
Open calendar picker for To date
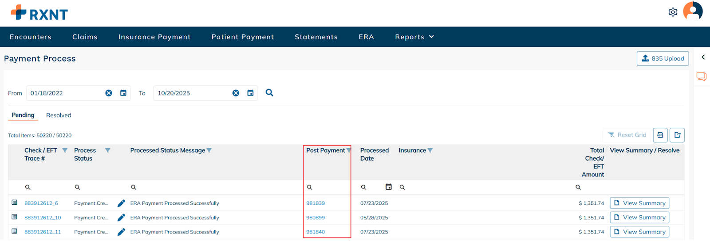tap(250, 93)
